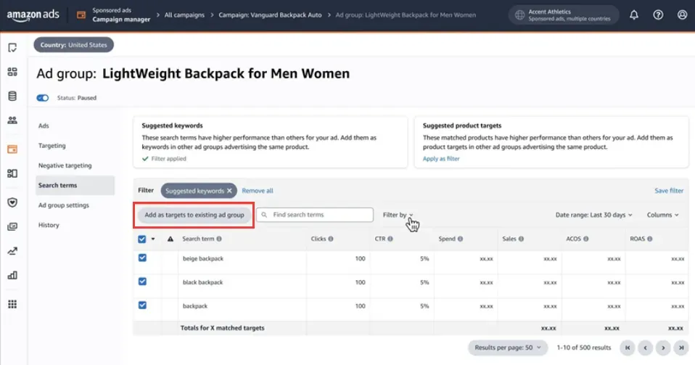Toggle the ad group Status switch

tap(43, 97)
